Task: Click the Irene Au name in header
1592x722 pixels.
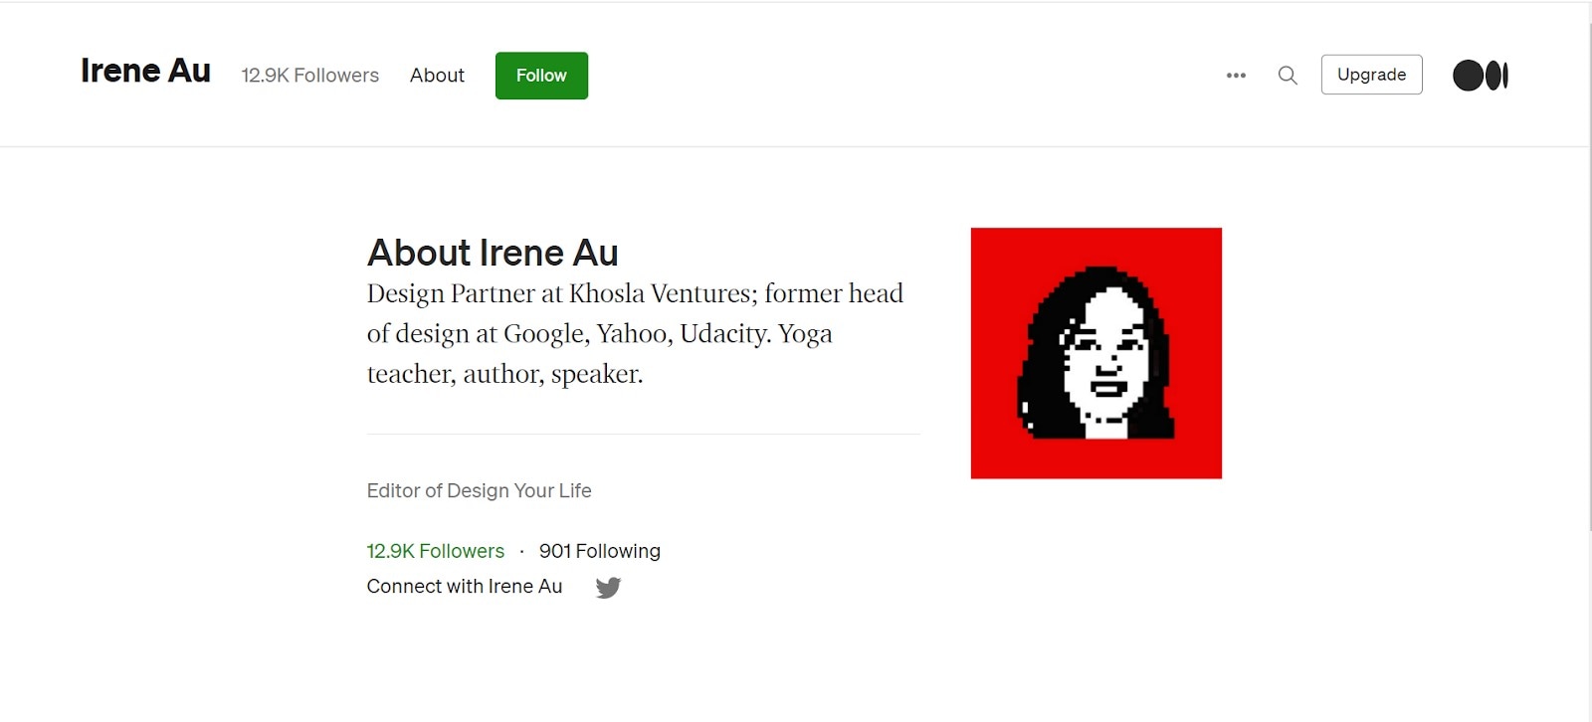Action: pos(145,71)
